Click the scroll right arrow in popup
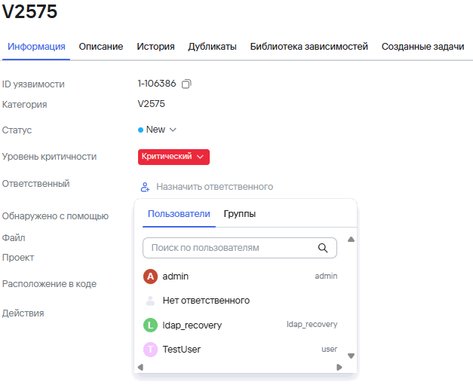Viewport: 473px width, 385px height. (x=339, y=367)
